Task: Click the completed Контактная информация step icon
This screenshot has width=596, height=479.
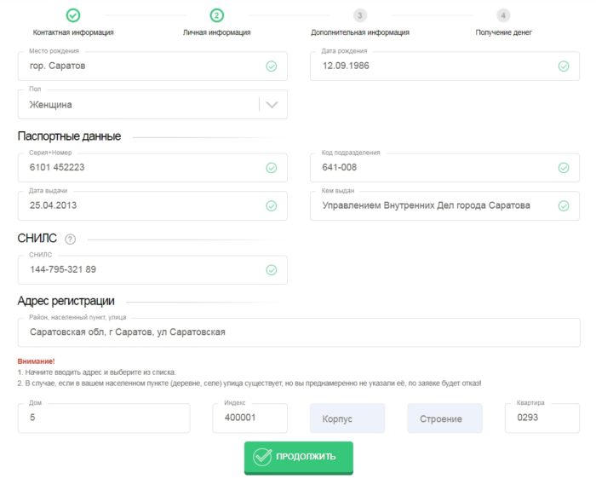Action: [73, 15]
